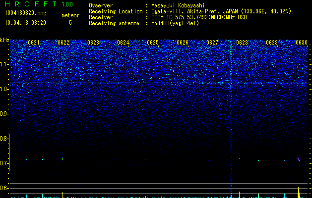Click the 0630 time marker

[x=302, y=43]
